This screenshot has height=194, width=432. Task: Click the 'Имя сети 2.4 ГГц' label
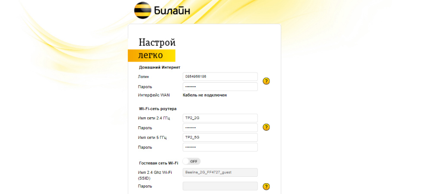point(154,118)
